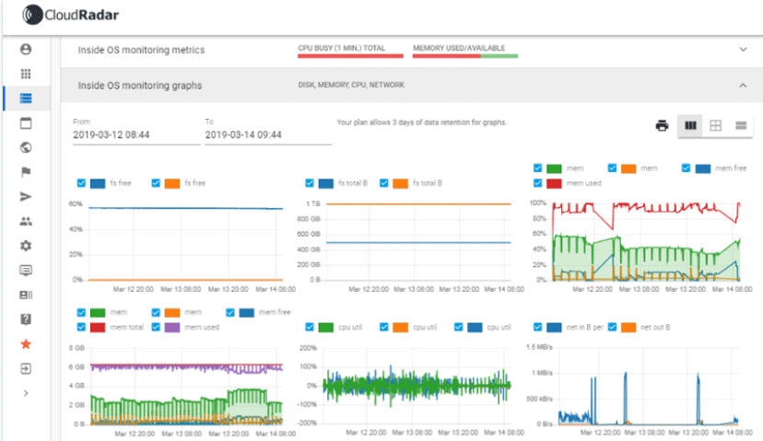Toggle the net in B per checkbox
Image resolution: width=763 pixels, height=441 pixels.
(538, 327)
